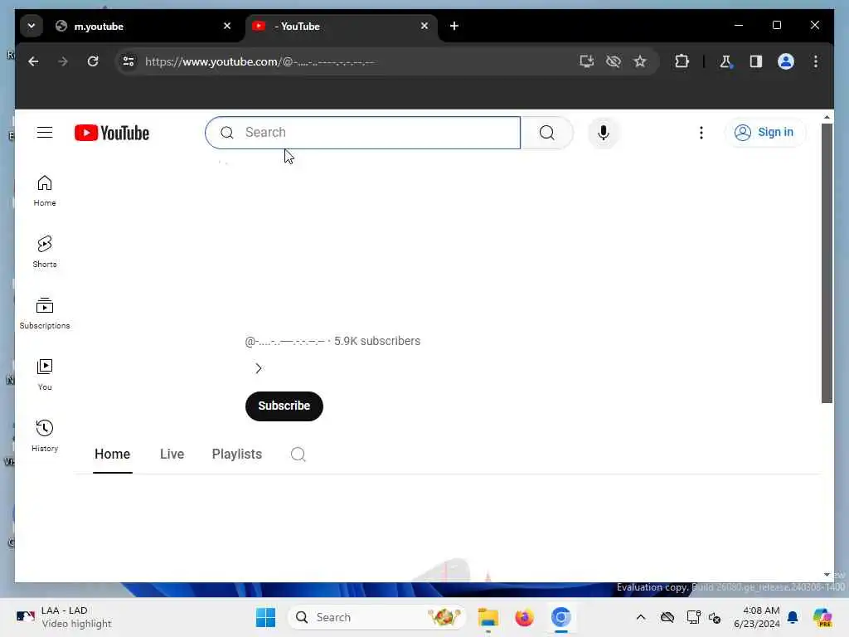View site information icon in address bar
The image size is (849, 637).
129,61
